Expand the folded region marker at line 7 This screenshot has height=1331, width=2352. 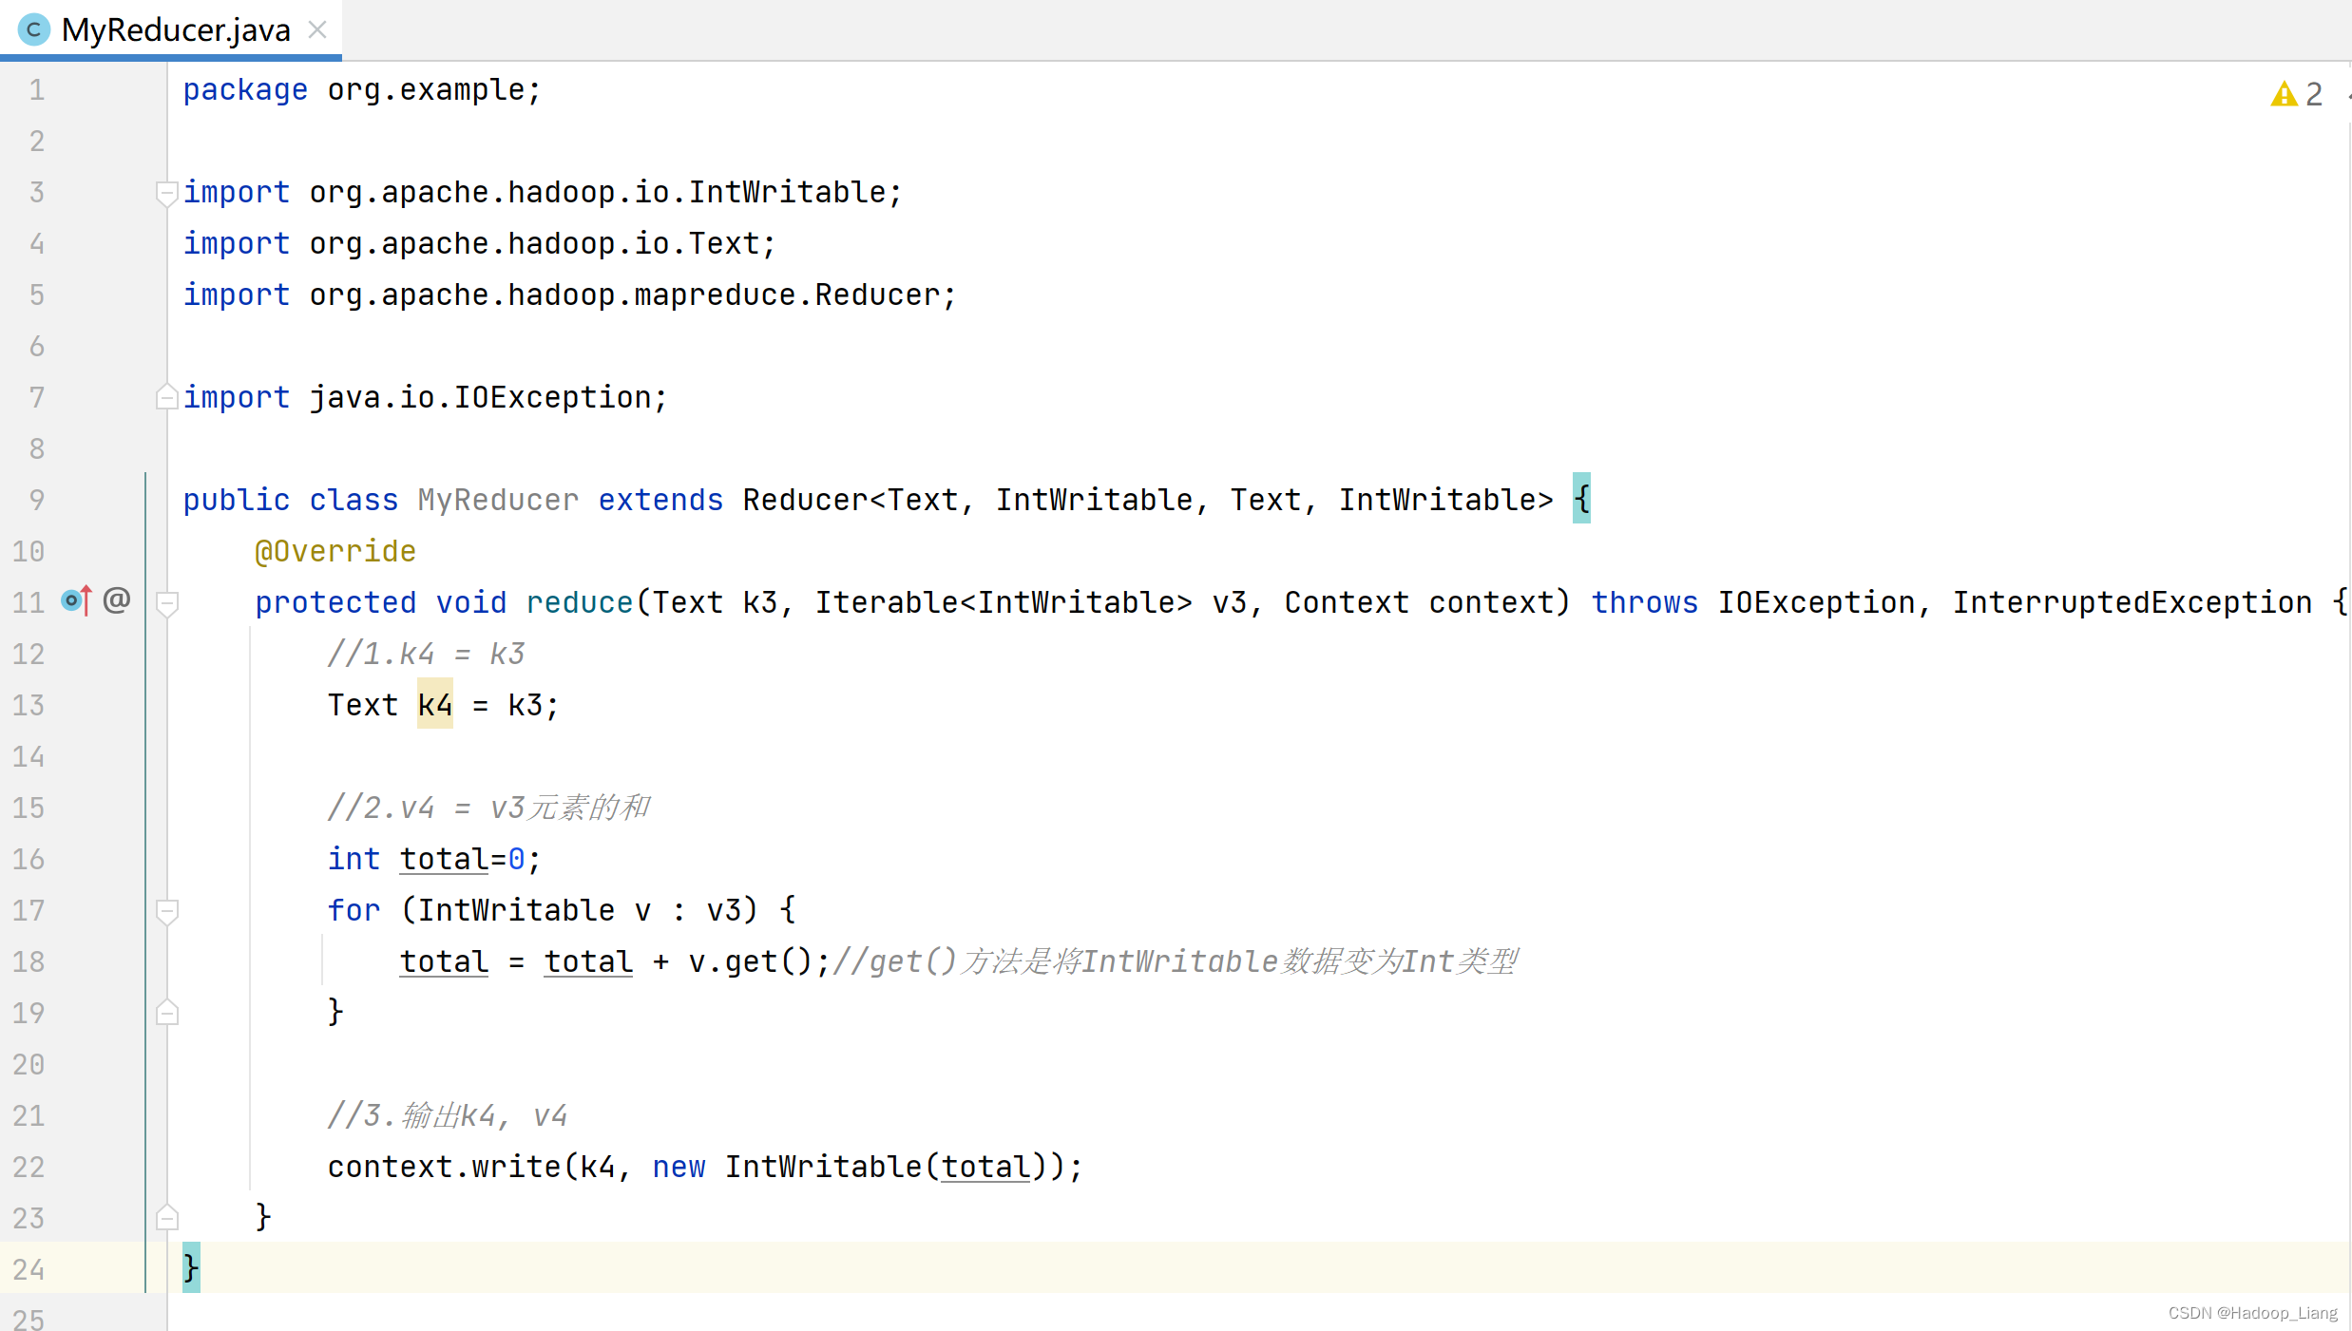click(166, 396)
